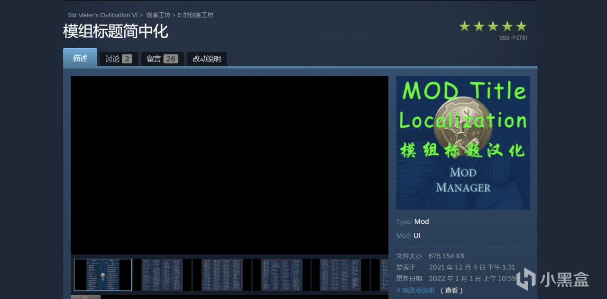Viewport: 607px width, 299px height.
Task: Click the large black media viewer
Action: pyautogui.click(x=230, y=166)
